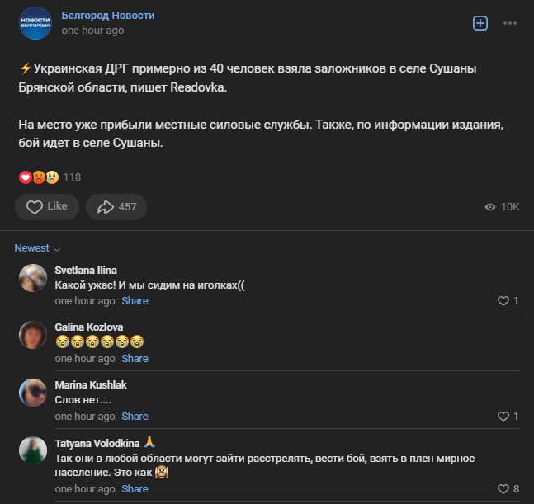Share the post with 457 shares
This screenshot has width=534, height=504.
tap(116, 207)
